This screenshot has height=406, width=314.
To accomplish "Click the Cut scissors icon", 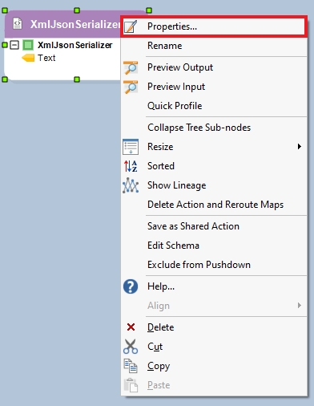I will 131,347.
